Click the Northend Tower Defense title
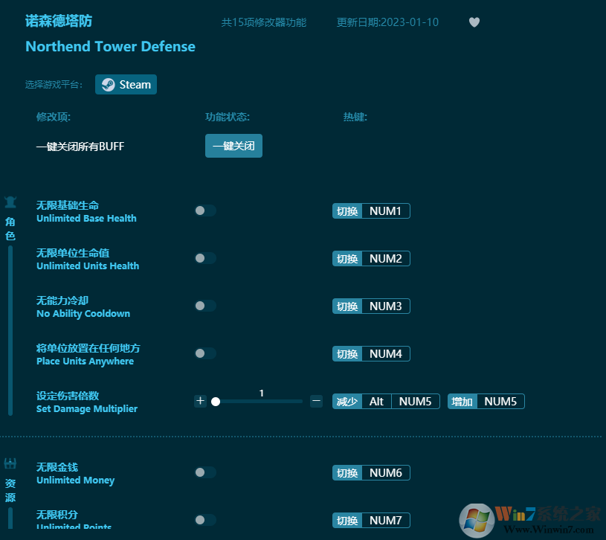The image size is (606, 540). point(110,46)
